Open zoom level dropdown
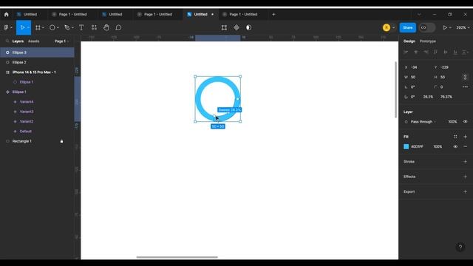473x266 pixels. tap(463, 27)
